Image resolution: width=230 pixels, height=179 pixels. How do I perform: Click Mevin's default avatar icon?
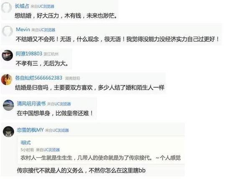pos(8,31)
